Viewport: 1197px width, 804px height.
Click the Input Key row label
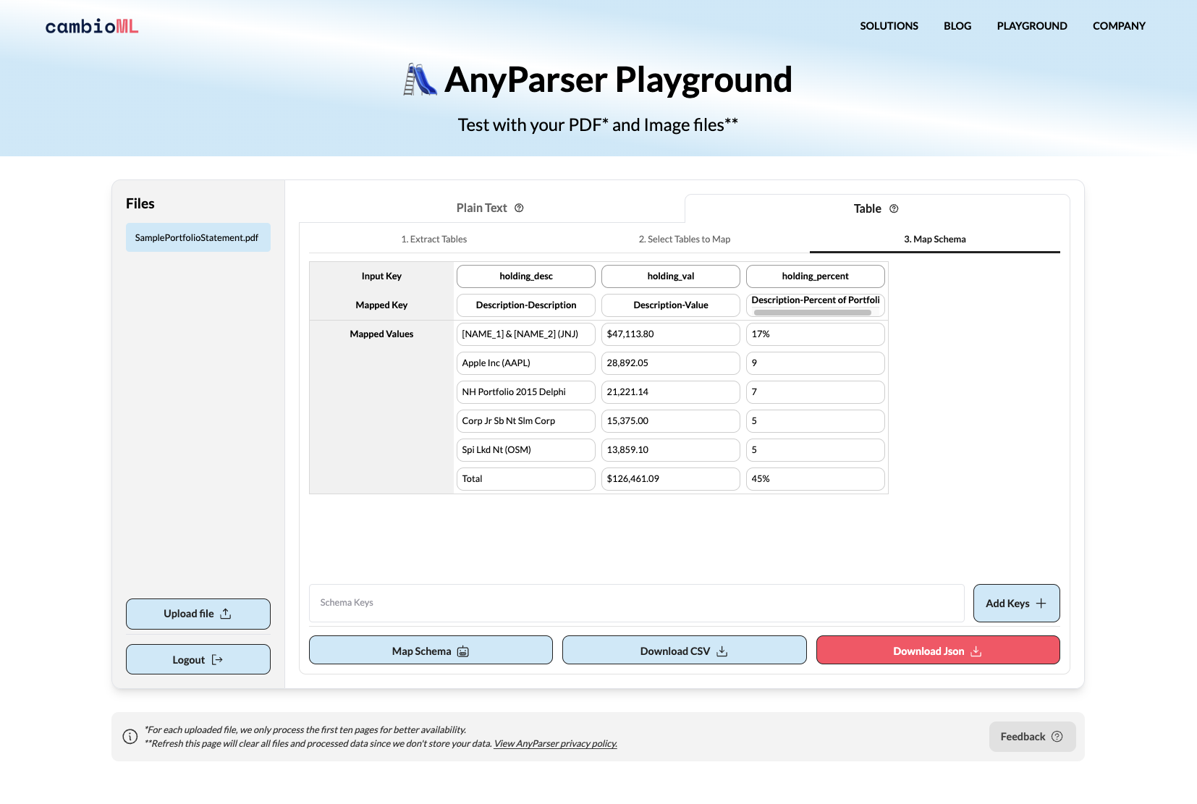[x=381, y=276]
